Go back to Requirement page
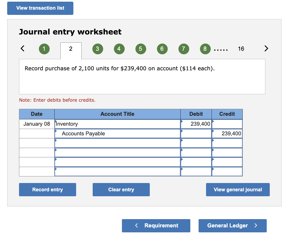Screen dimensions: 299x242 (x=156, y=226)
